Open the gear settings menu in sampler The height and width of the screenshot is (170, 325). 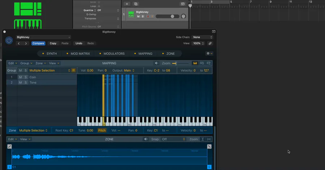click(209, 53)
